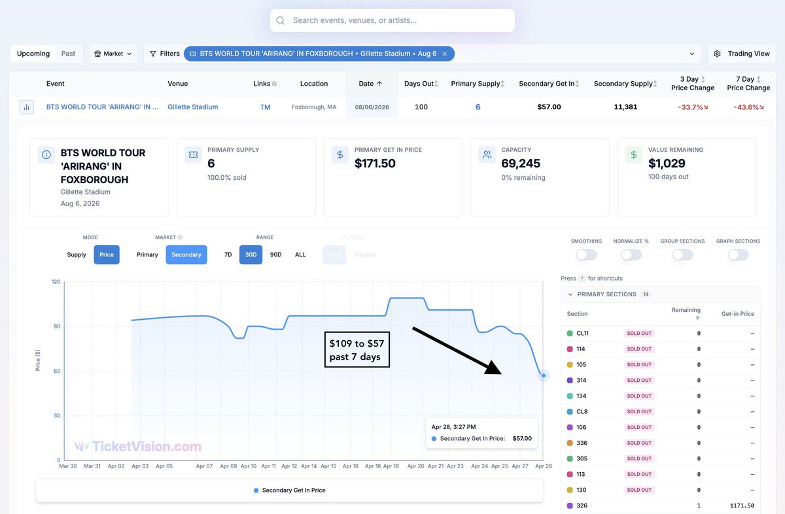The height and width of the screenshot is (514, 785).
Task: Click the $171.50 get-in price for 326
Action: [742, 506]
